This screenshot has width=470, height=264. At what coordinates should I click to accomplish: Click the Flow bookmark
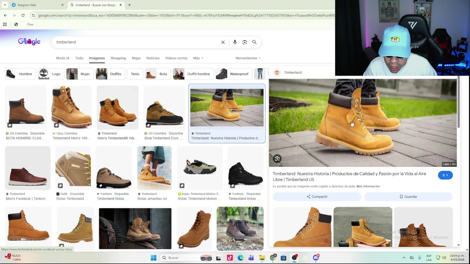(x=30, y=25)
